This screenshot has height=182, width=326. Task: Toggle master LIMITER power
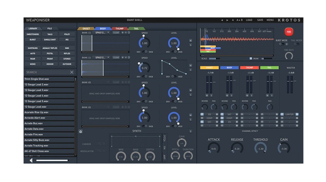282,114
